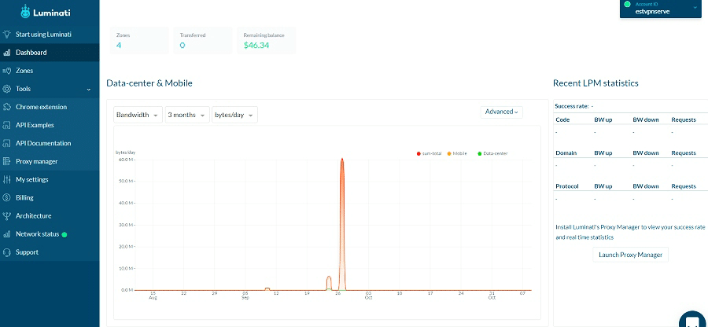Click the Success rate label

[x=572, y=106]
